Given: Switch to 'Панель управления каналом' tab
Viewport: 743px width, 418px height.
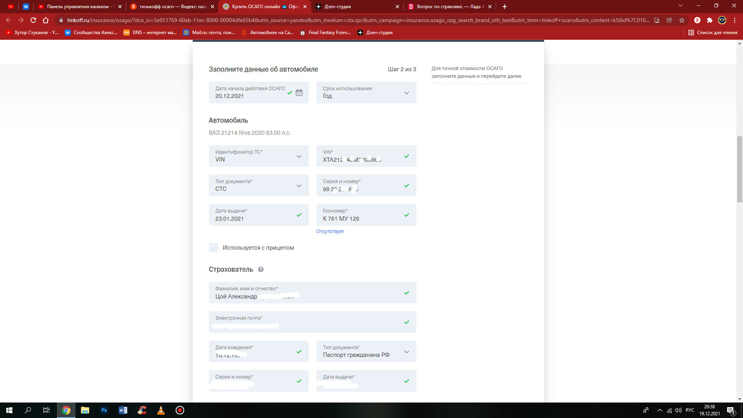Looking at the screenshot, I should pos(80,7).
